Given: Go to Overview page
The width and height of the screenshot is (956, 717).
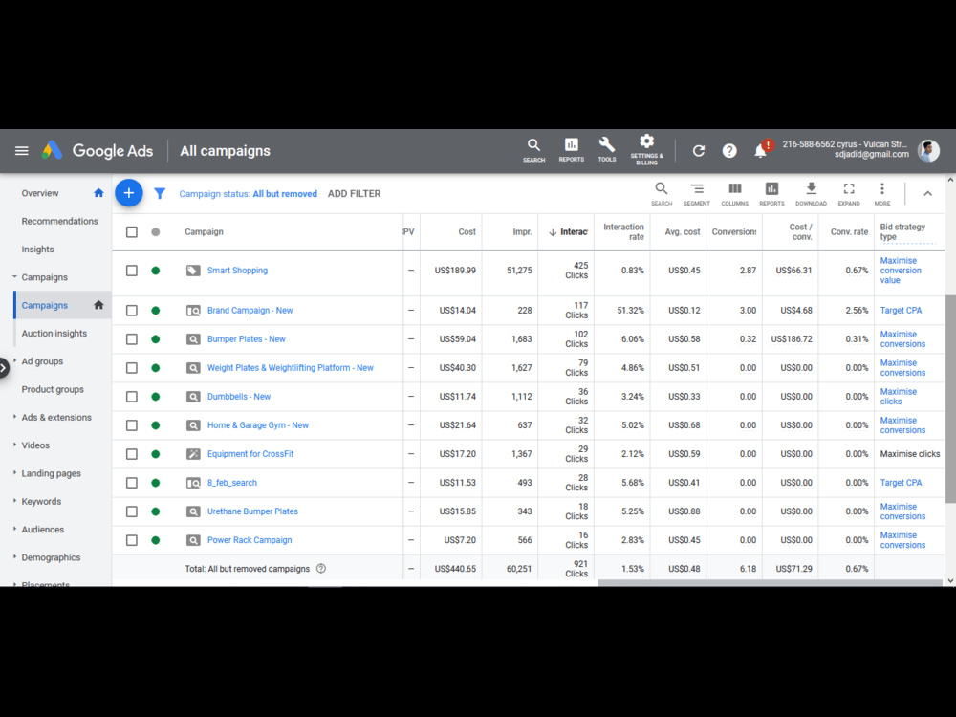Looking at the screenshot, I should tap(40, 193).
